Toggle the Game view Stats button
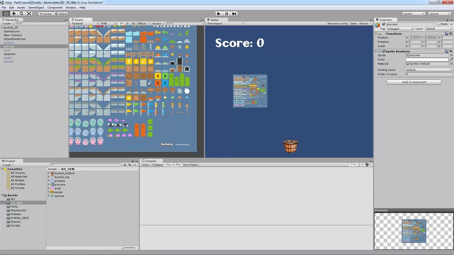Viewport: 454px width, 255px height. 354,23
